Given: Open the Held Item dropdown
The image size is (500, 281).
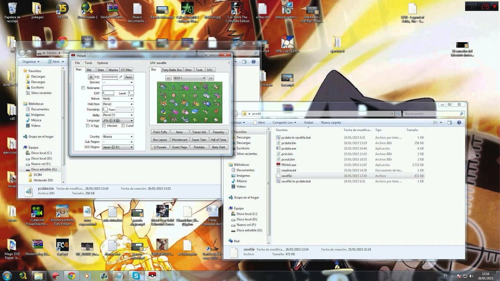Looking at the screenshot, I should point(118,104).
